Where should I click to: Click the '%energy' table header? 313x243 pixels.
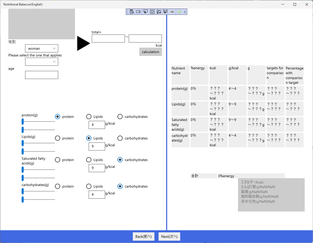199,75
